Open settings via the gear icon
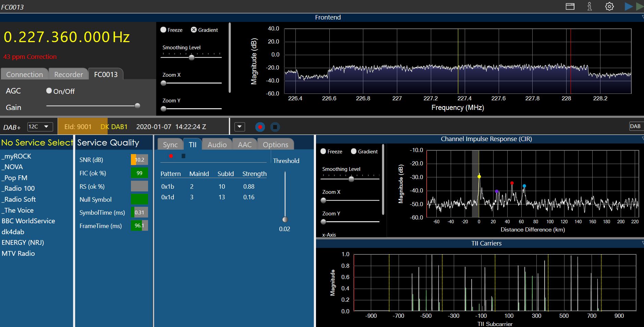Image resolution: width=644 pixels, height=327 pixels. tap(609, 7)
